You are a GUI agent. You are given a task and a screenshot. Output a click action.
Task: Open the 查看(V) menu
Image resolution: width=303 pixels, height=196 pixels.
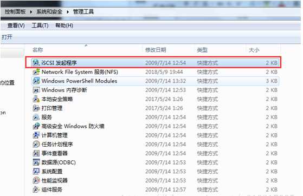pyautogui.click(x=16, y=25)
